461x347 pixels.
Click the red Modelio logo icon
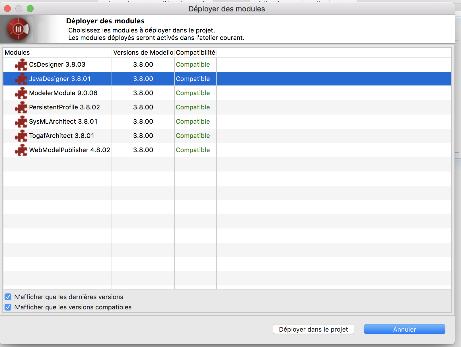(x=18, y=29)
